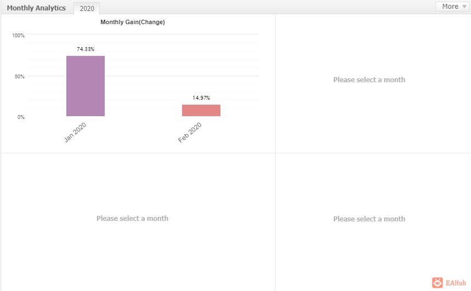Screen dimensions: 471x291
Task: Click the Jan 2020 axis label
Action: click(75, 132)
